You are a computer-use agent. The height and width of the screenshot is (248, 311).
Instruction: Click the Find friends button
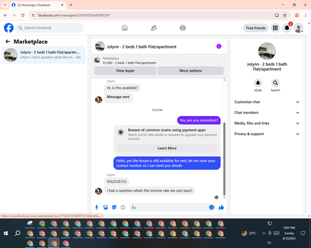(x=256, y=28)
